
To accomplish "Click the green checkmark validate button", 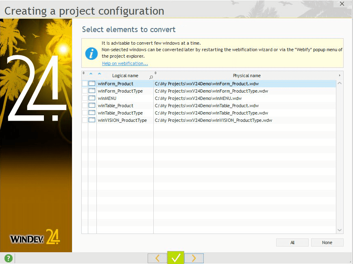I will 176,258.
